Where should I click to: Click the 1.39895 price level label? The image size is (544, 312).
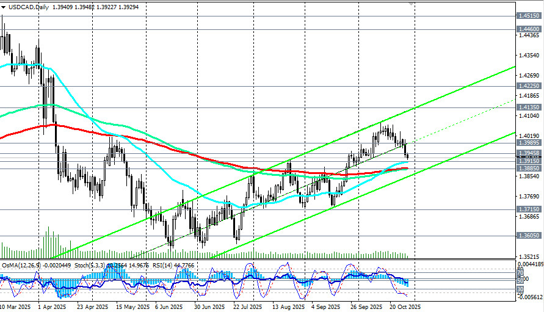click(x=528, y=143)
